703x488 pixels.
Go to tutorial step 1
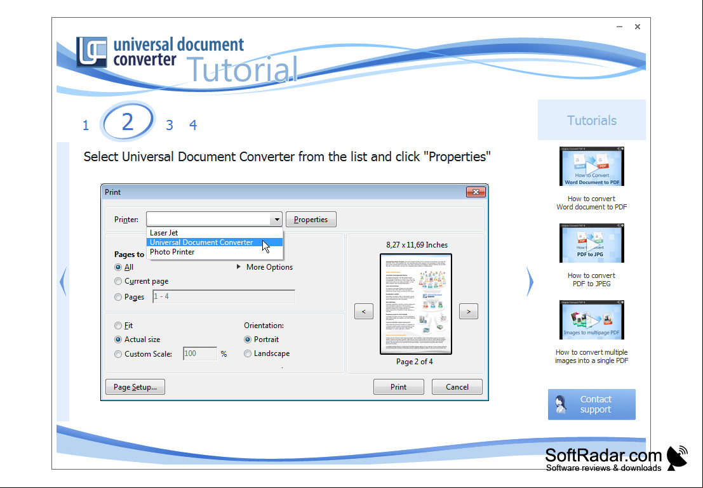[x=86, y=125]
